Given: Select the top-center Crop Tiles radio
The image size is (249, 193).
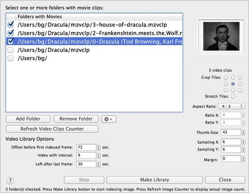Looking at the screenshot, I should (x=233, y=77).
